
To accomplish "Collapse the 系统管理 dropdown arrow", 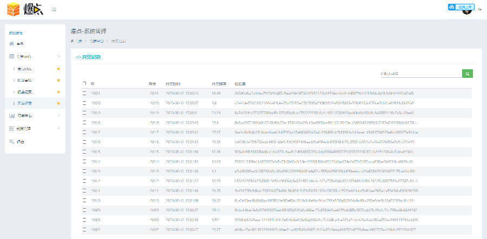I will click(59, 128).
